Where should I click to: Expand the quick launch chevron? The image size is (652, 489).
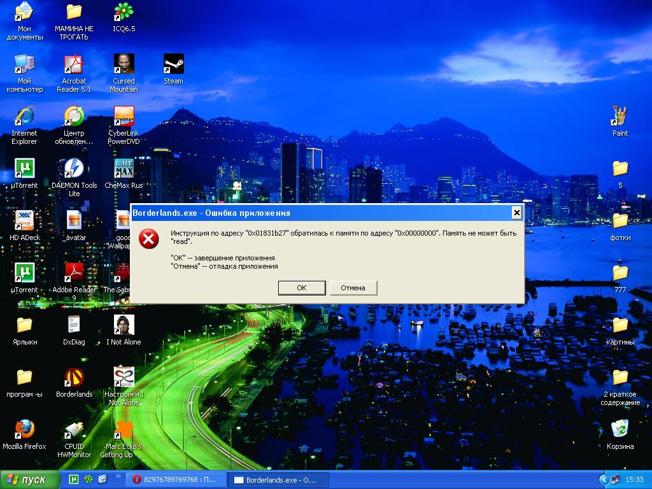tap(118, 476)
